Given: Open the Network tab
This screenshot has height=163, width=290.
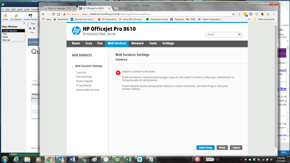Looking at the screenshot, I should (138, 43).
